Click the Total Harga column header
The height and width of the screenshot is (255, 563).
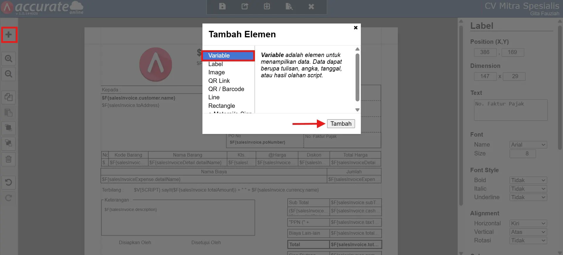[355, 155]
